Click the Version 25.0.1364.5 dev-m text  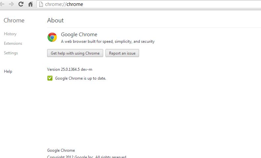click(x=67, y=69)
